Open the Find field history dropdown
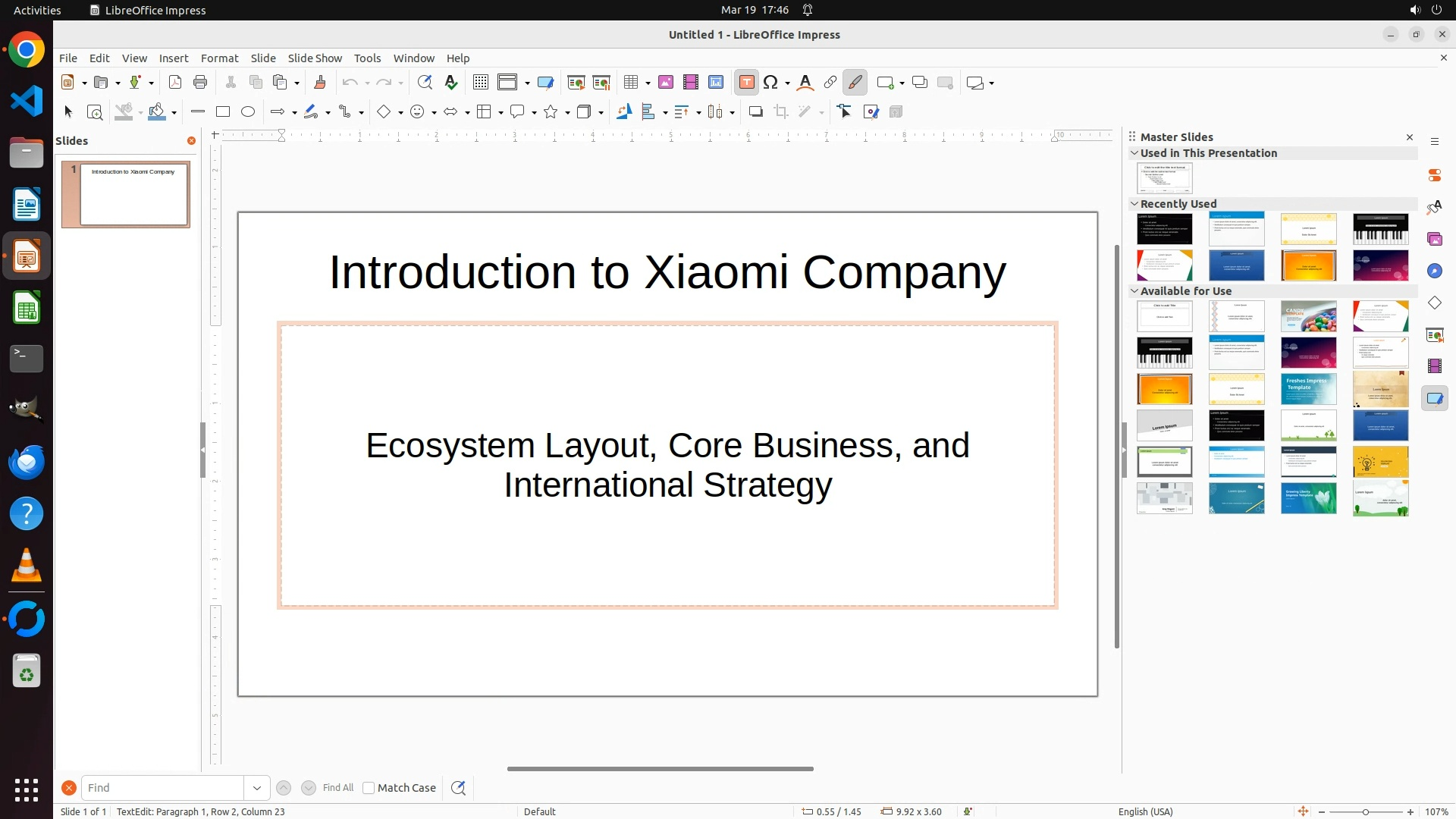This screenshot has height=819, width=1456. (x=257, y=788)
